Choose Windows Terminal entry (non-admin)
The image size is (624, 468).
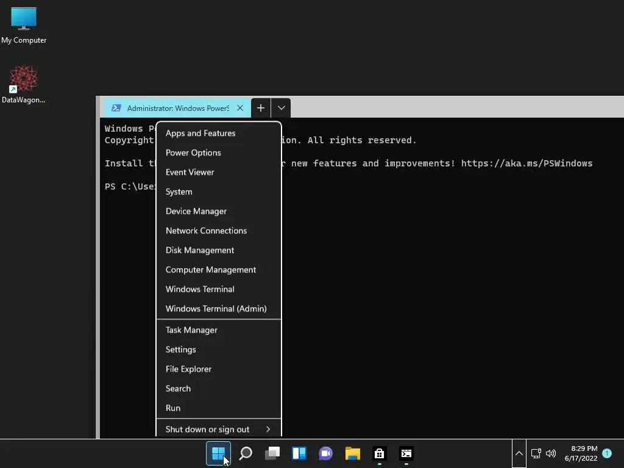(219, 289)
